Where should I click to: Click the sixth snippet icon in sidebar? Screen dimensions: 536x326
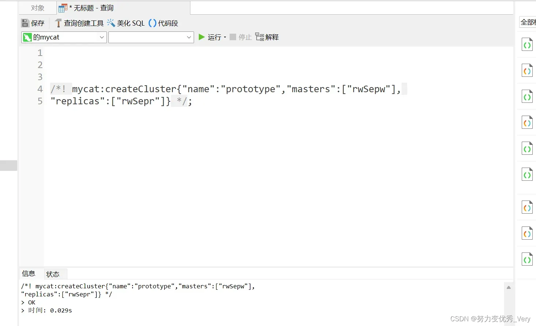[x=527, y=175]
